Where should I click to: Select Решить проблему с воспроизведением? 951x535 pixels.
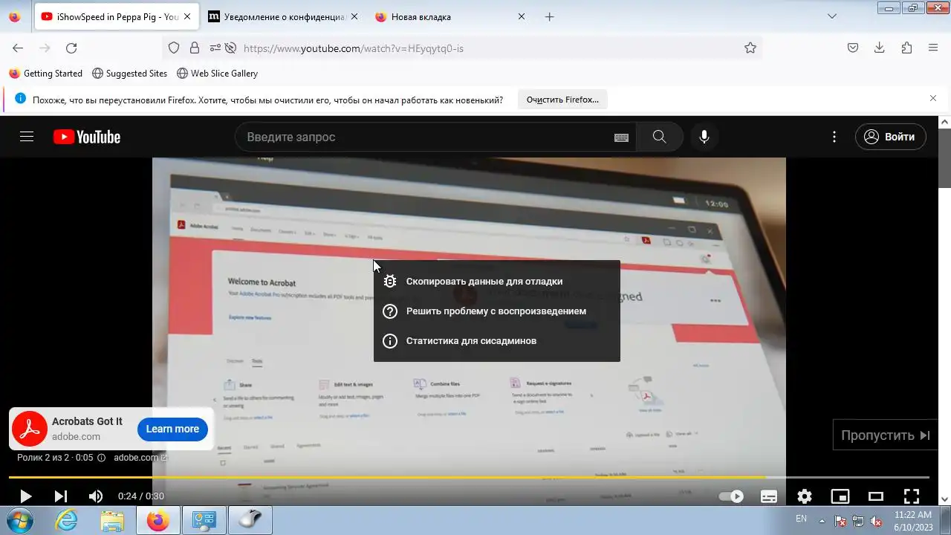click(496, 311)
